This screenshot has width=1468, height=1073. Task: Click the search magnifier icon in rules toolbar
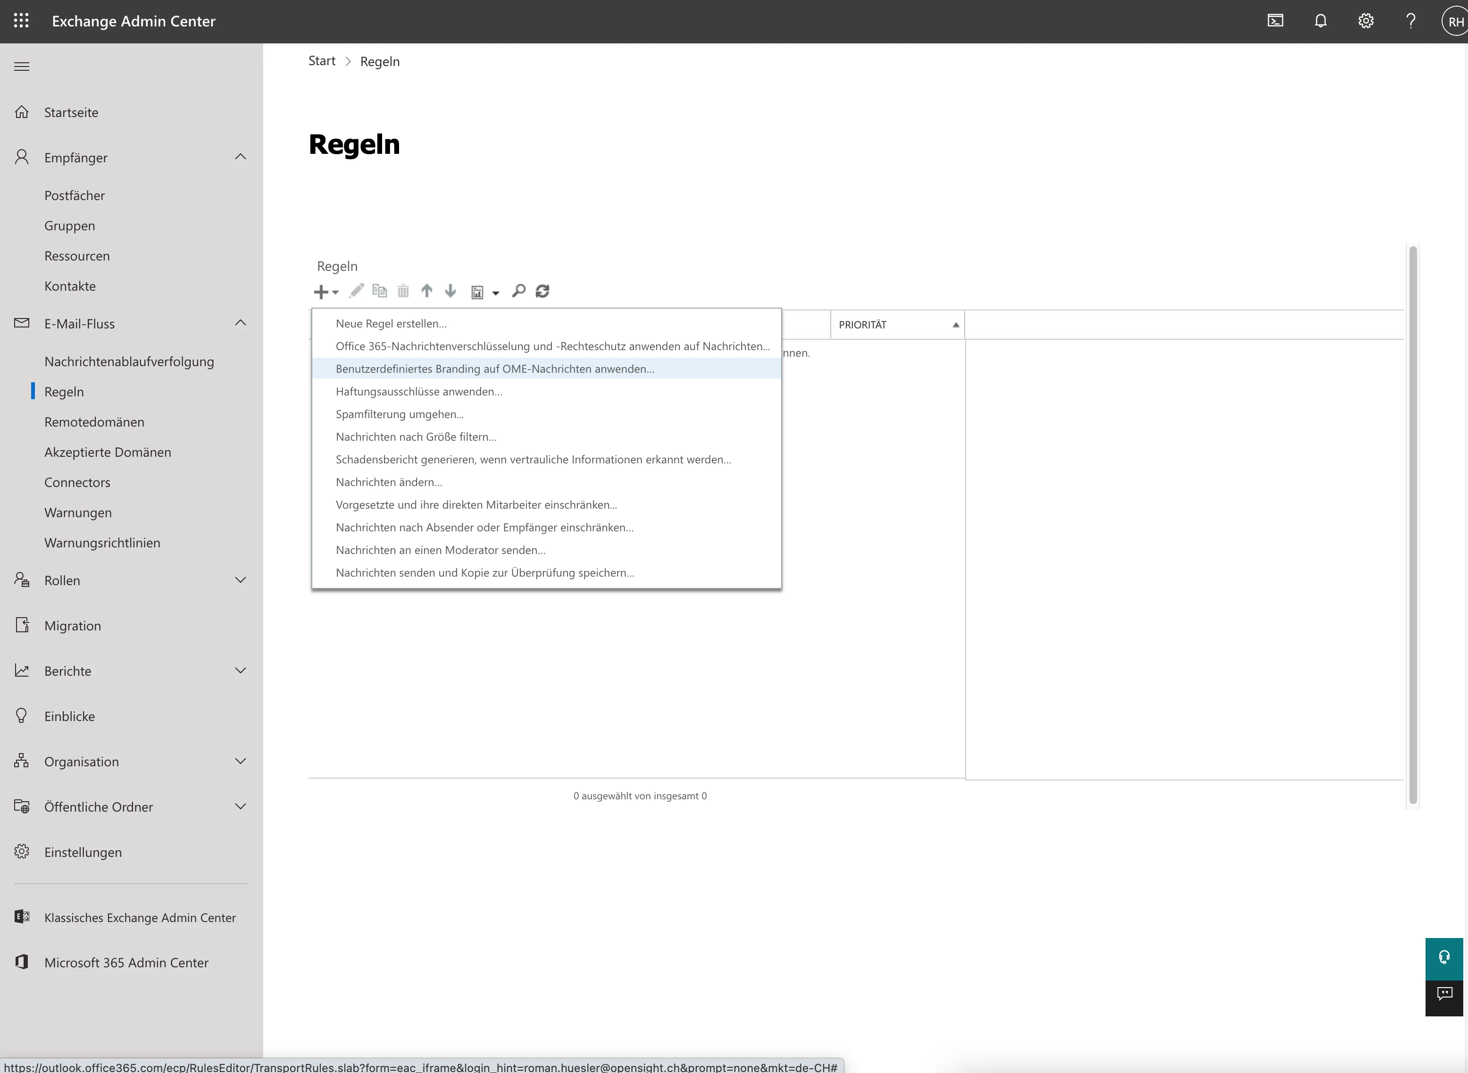[518, 291]
